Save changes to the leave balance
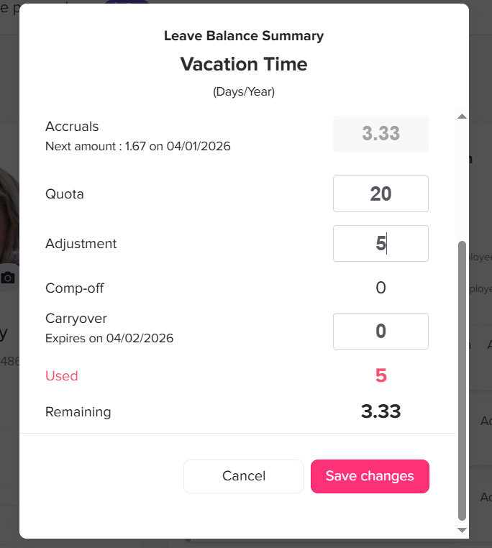Image resolution: width=492 pixels, height=548 pixels. (370, 476)
